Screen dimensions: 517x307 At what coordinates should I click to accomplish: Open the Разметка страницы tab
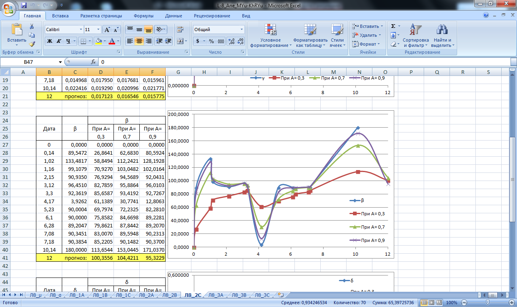click(101, 16)
